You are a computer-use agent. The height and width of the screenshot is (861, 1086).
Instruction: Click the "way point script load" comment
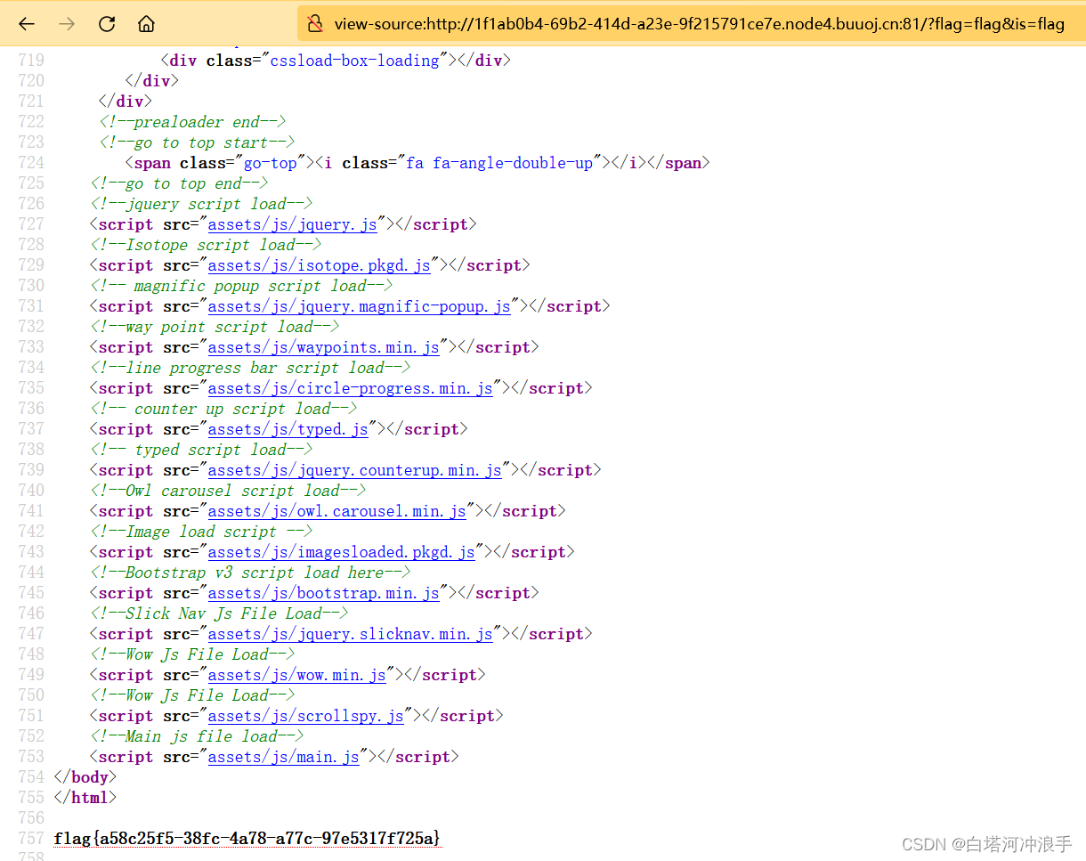215,327
